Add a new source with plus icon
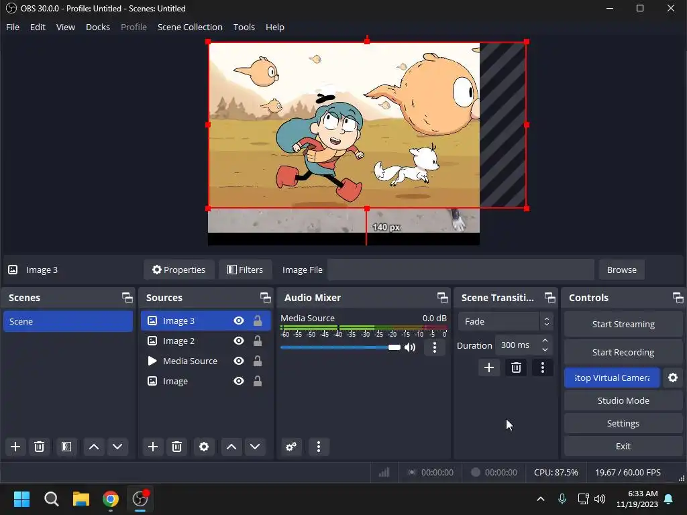Viewport: 687px width, 515px height. (153, 447)
